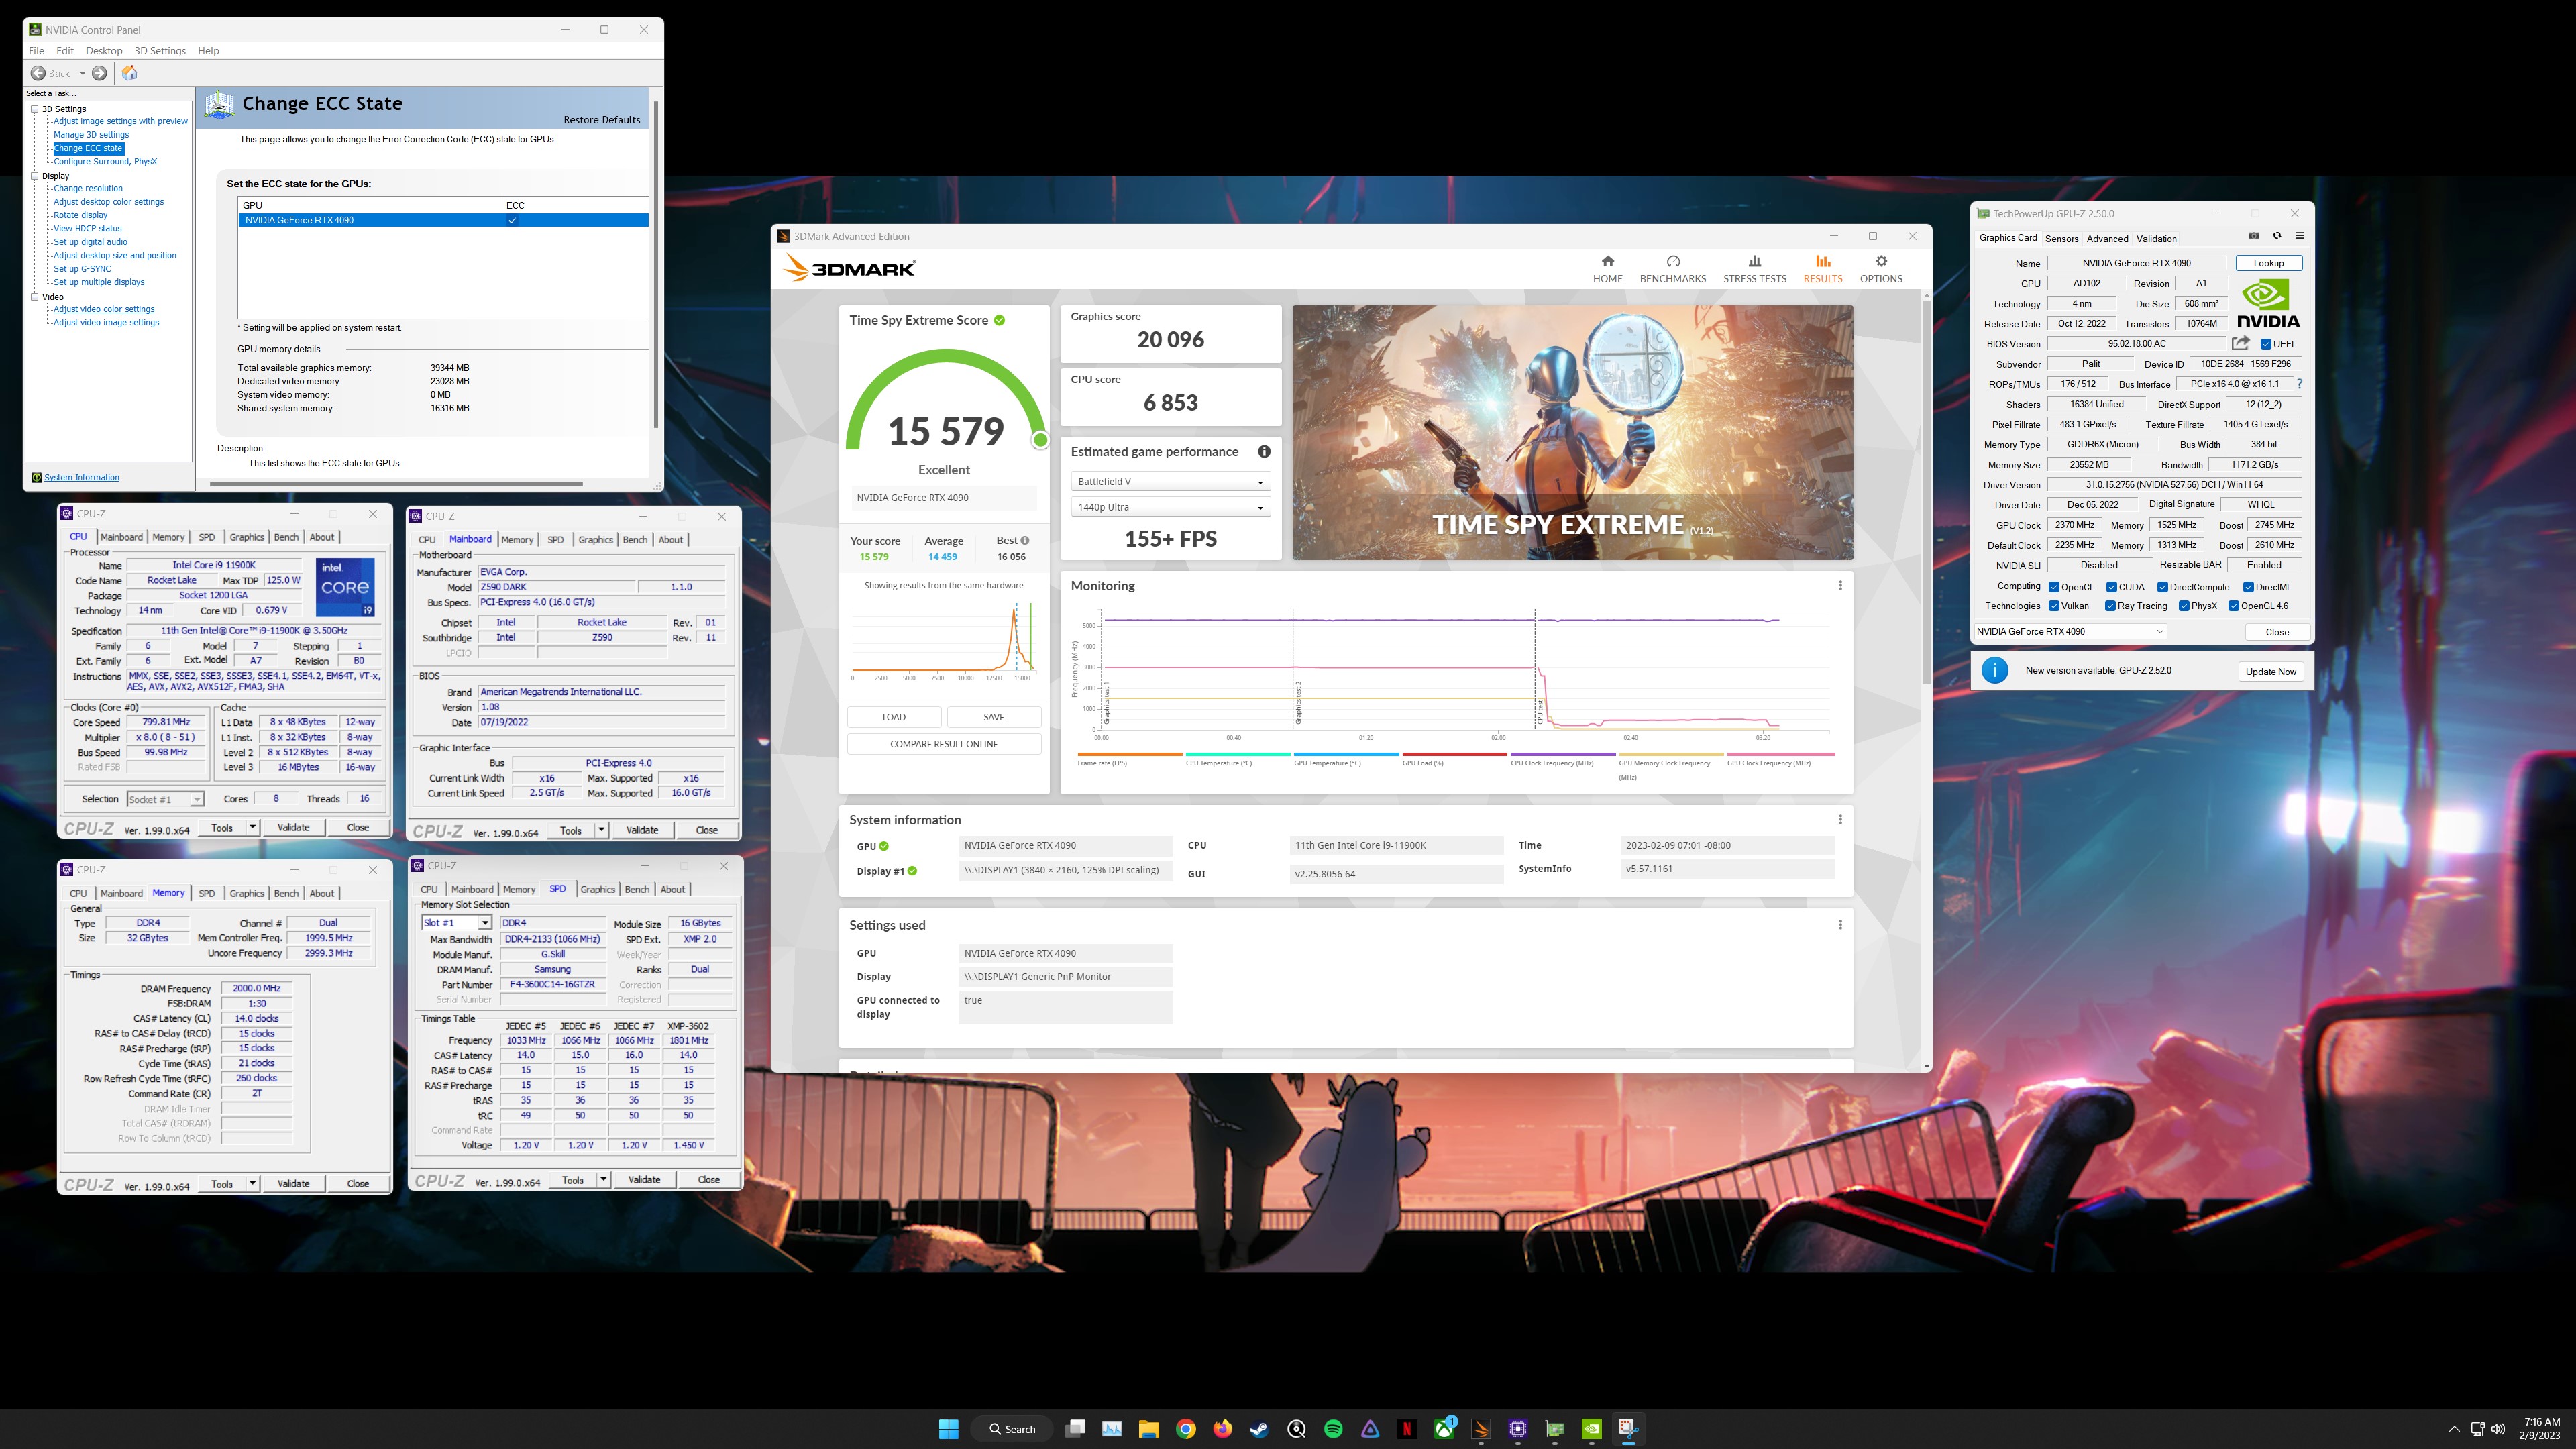This screenshot has height=1449, width=2576.
Task: Open the Settings used three-dot menu
Action: click(1840, 925)
